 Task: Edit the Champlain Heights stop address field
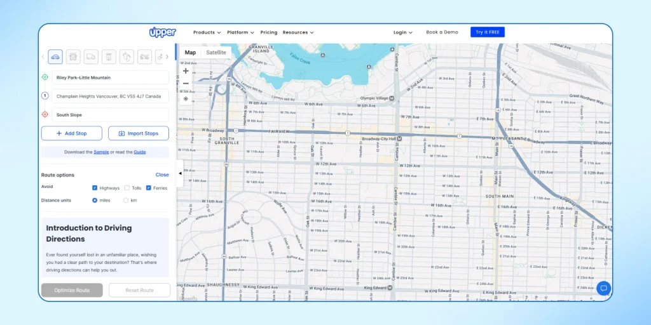(111, 96)
